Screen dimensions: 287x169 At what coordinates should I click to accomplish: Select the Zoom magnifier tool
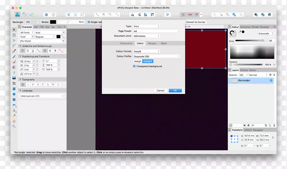click(14, 126)
